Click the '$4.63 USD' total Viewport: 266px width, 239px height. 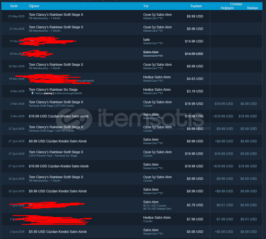(x=195, y=79)
